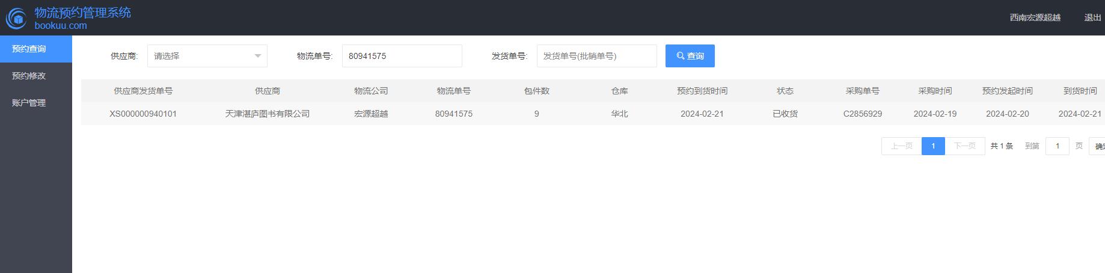The image size is (1105, 273).
Task: Click the 供应商发货单号 column header
Action: click(x=143, y=91)
